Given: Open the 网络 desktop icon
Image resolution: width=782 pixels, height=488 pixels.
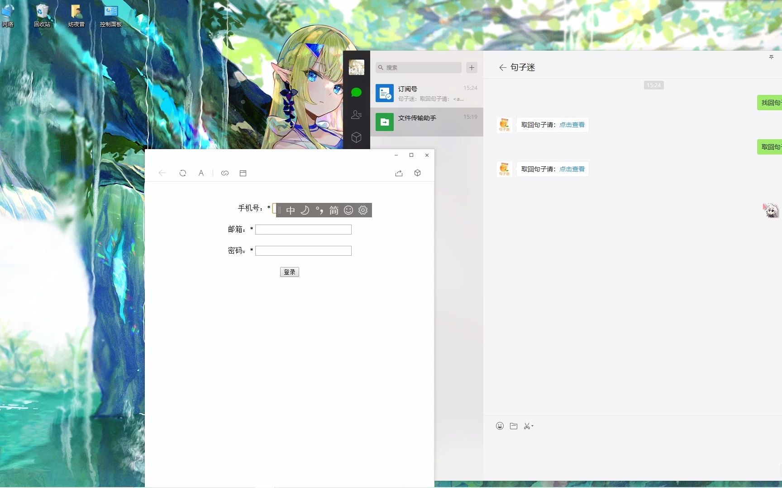Looking at the screenshot, I should pyautogui.click(x=8, y=15).
